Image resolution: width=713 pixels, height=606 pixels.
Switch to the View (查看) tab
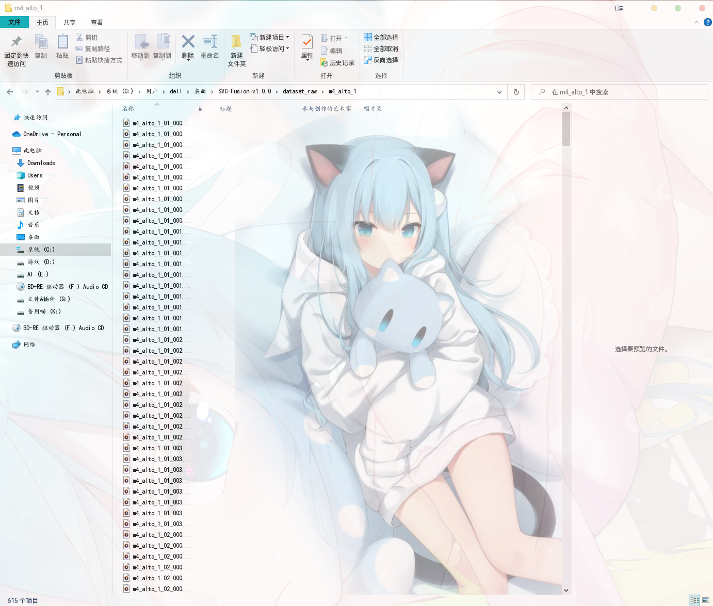(x=96, y=22)
